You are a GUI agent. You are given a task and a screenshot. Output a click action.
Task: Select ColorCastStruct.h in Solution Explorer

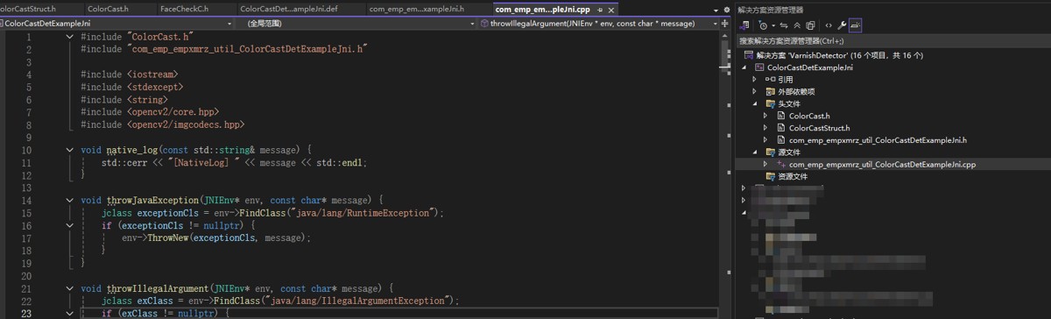click(x=819, y=128)
